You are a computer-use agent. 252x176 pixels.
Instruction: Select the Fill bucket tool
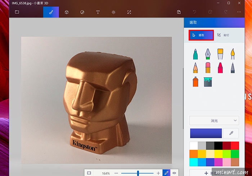(208, 82)
